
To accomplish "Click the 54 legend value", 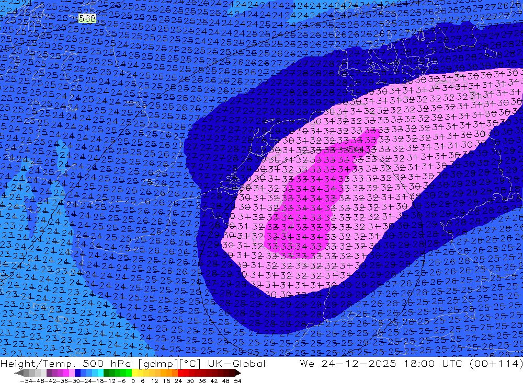I will (237, 381).
